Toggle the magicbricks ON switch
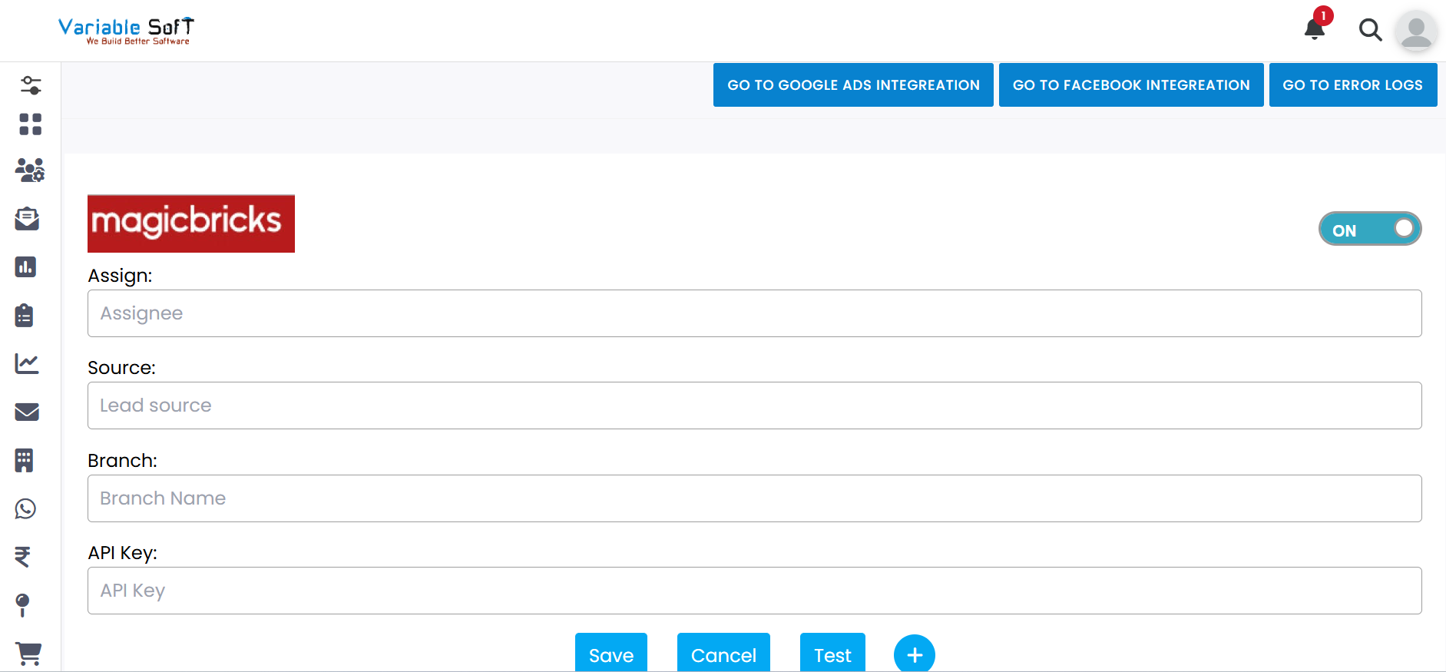The width and height of the screenshot is (1446, 672). (1369, 229)
